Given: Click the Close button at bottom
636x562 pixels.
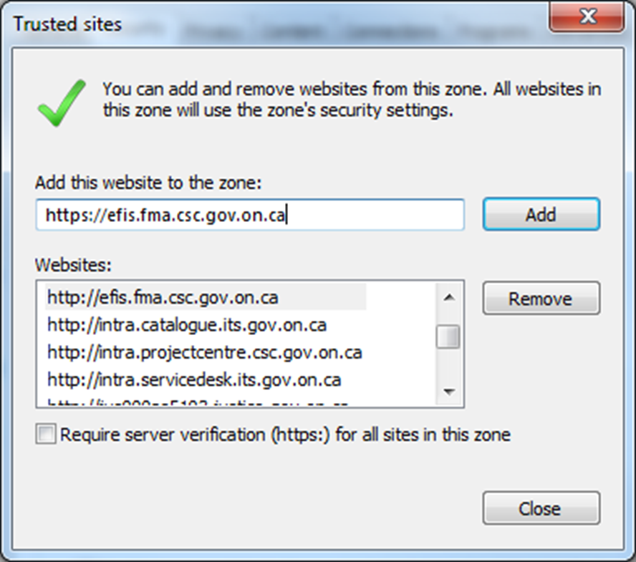Looking at the screenshot, I should point(541,509).
